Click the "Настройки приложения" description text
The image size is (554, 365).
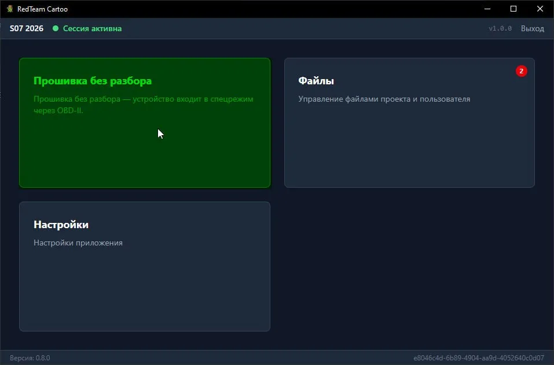click(x=78, y=243)
